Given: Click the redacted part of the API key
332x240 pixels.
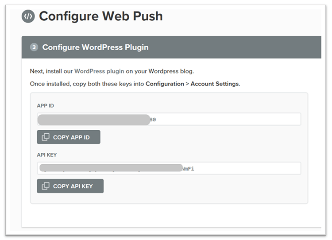Looking at the screenshot, I should coord(111,168).
